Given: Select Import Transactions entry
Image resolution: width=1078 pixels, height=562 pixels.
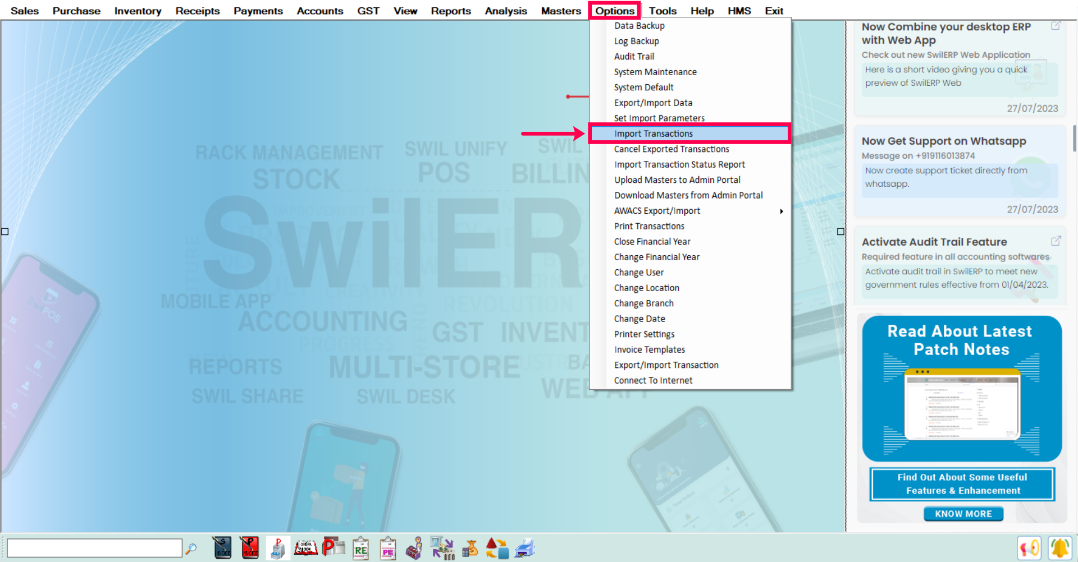Looking at the screenshot, I should pyautogui.click(x=690, y=133).
